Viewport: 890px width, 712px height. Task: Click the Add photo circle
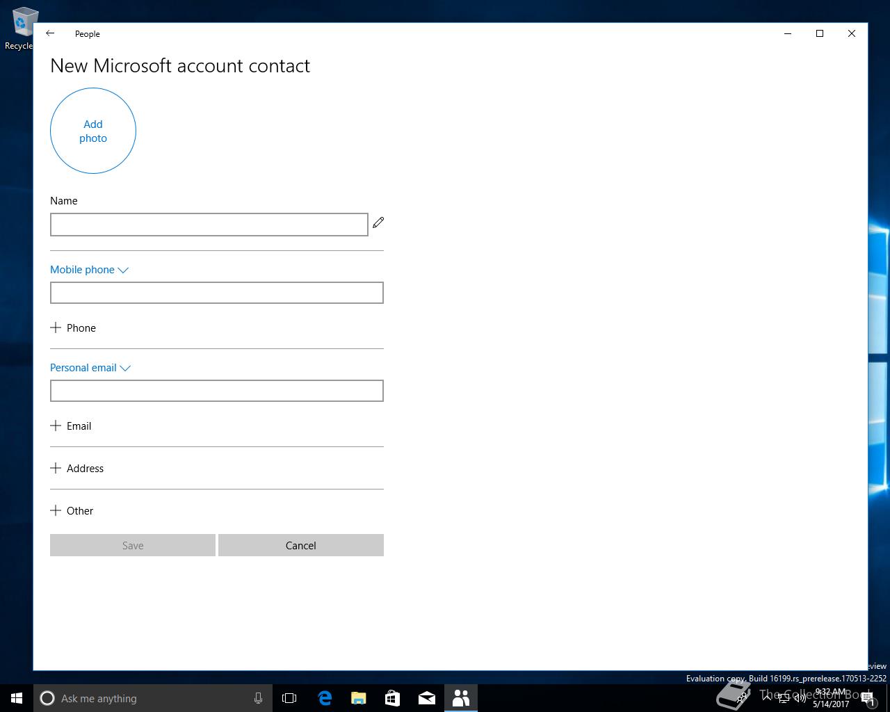coord(93,131)
